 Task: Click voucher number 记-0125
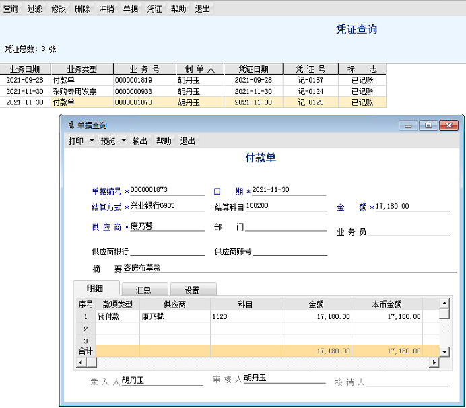(x=310, y=102)
